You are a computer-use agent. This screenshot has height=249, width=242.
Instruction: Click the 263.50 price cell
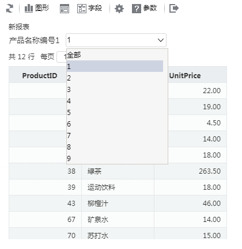click(190, 171)
